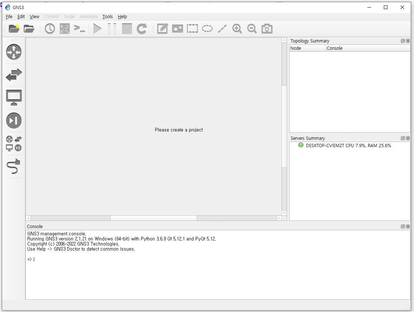The width and height of the screenshot is (414, 312).
Task: Open the Edit menu
Action: pos(21,17)
